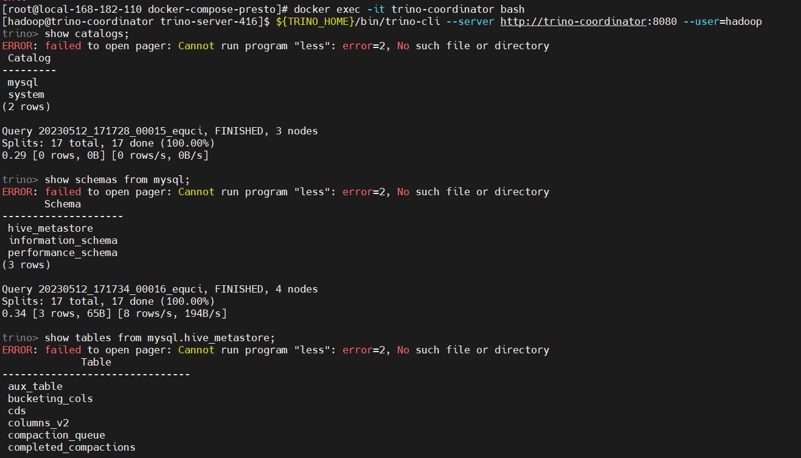Click the hive_metastore schema name
This screenshot has height=458, width=801.
pyautogui.click(x=50, y=228)
